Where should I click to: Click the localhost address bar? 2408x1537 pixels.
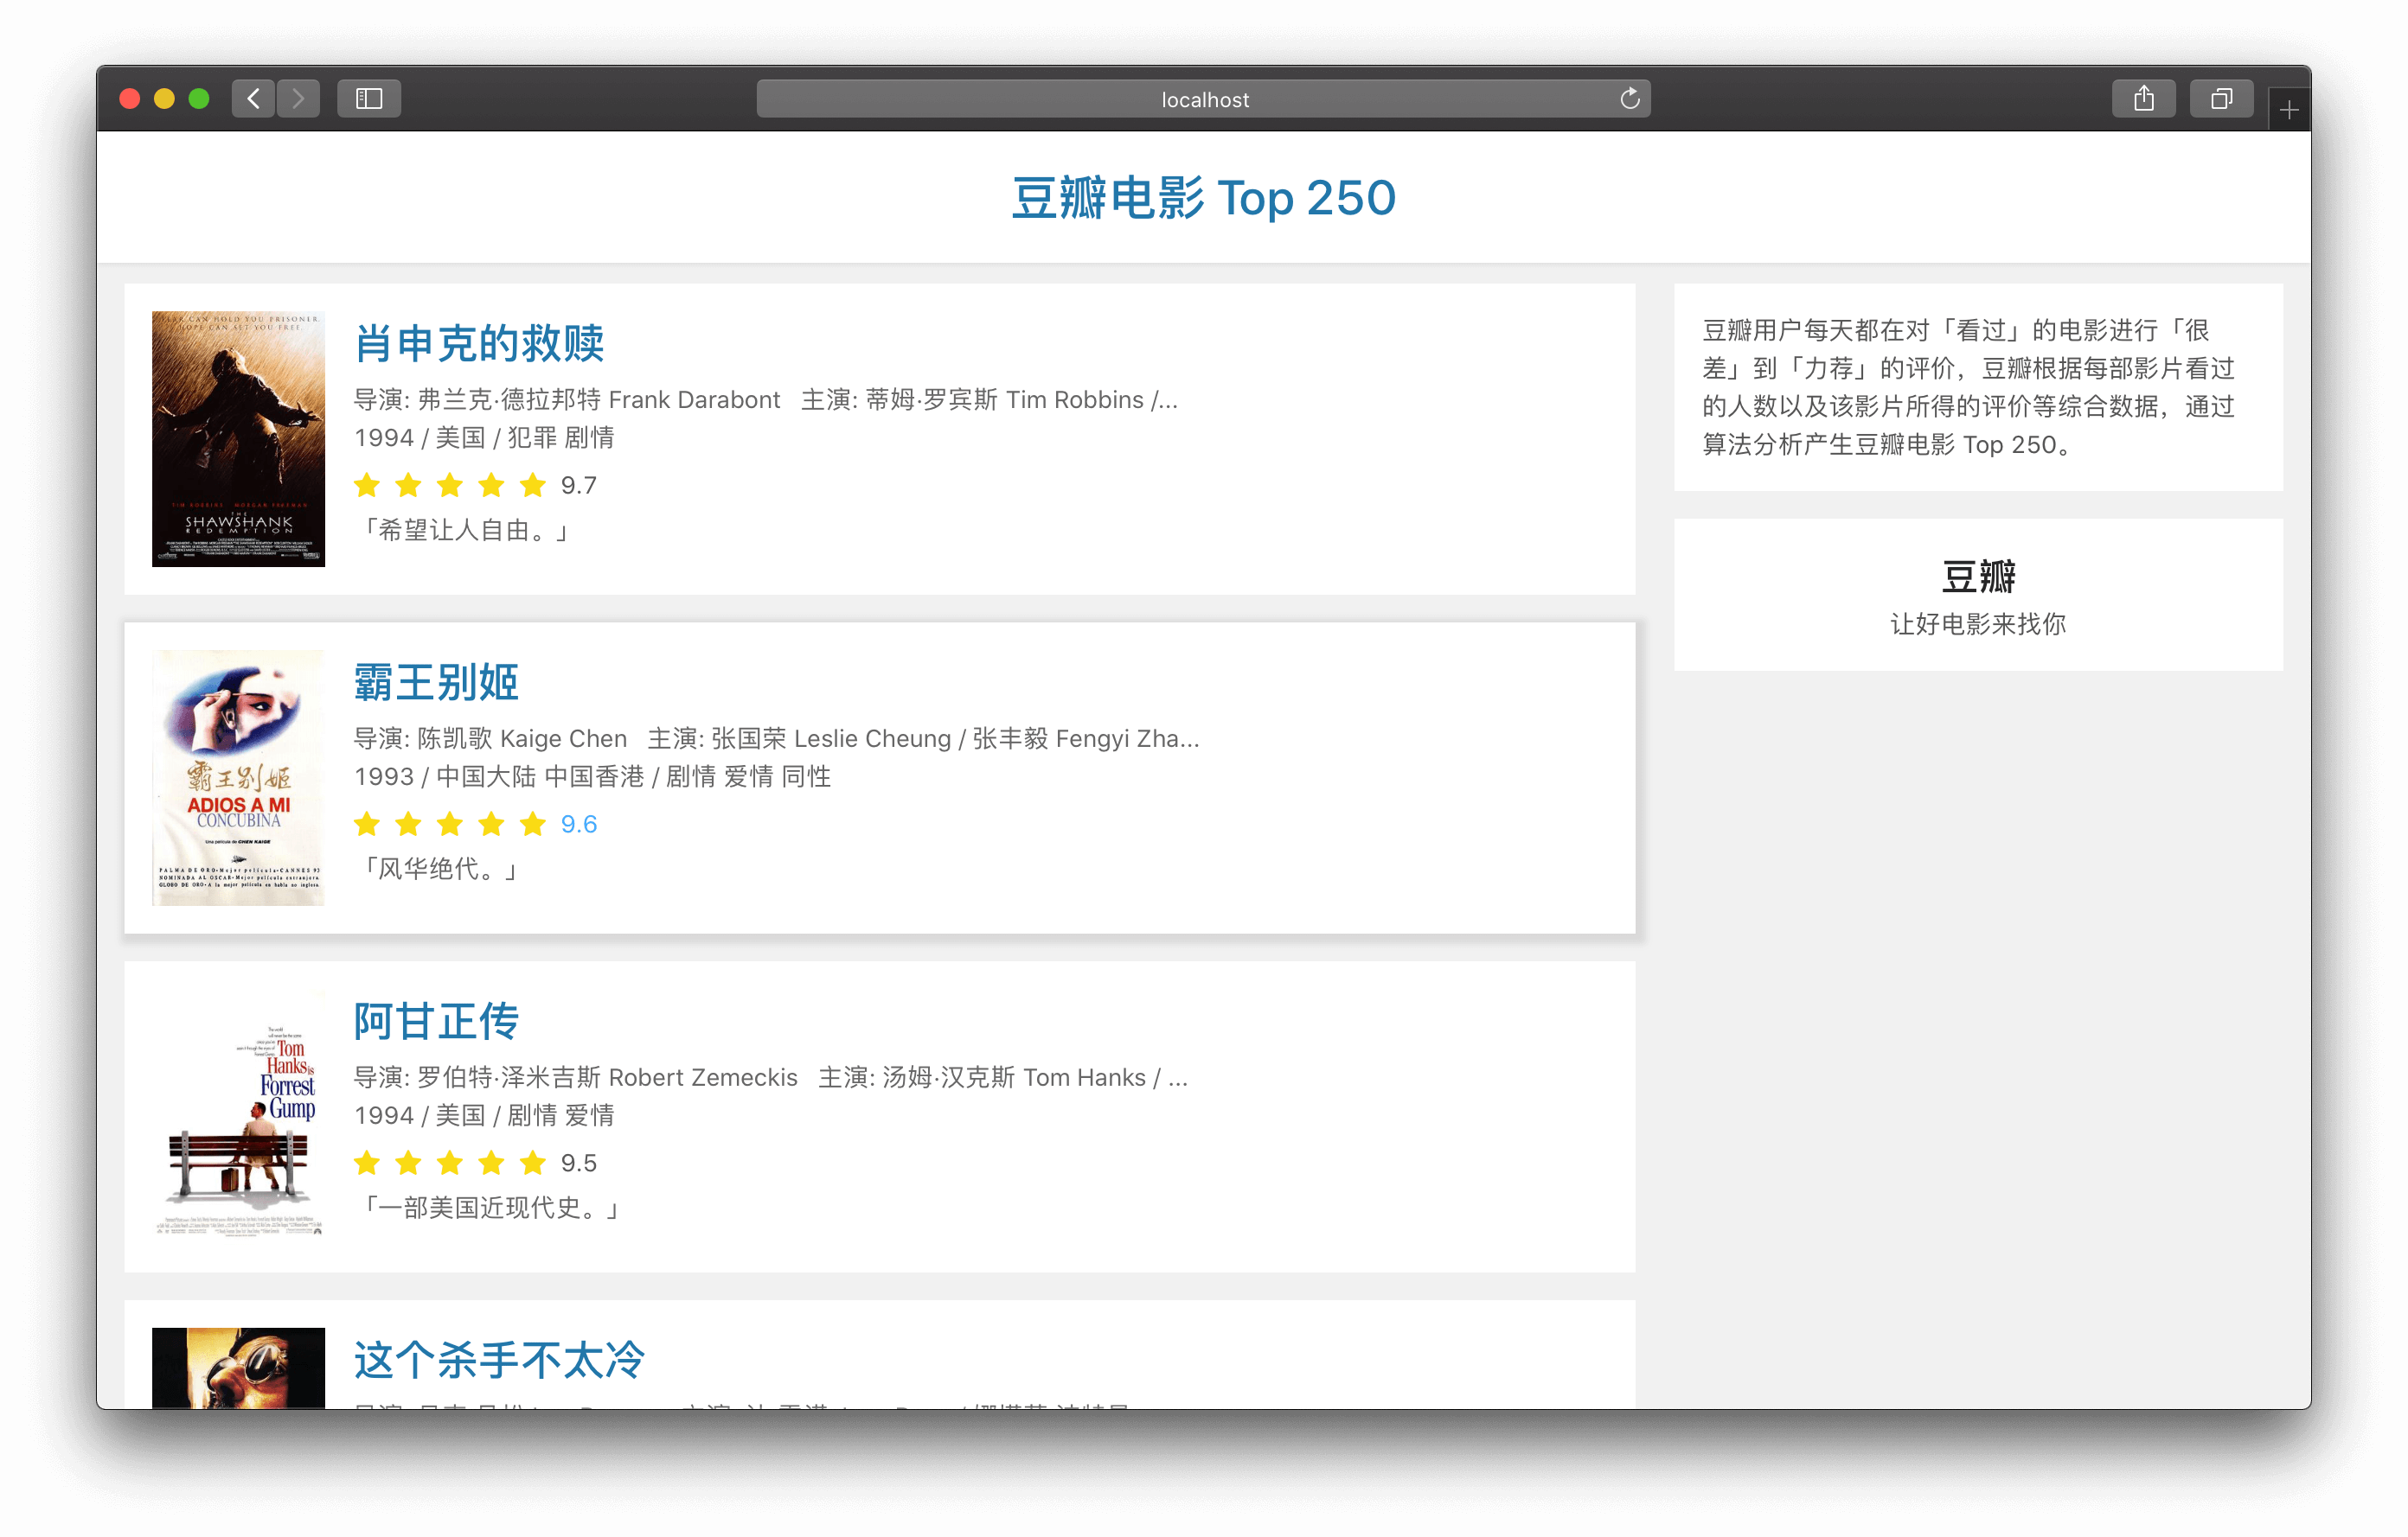1204,99
